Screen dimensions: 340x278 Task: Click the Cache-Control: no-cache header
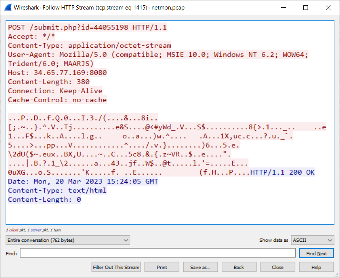(x=58, y=100)
